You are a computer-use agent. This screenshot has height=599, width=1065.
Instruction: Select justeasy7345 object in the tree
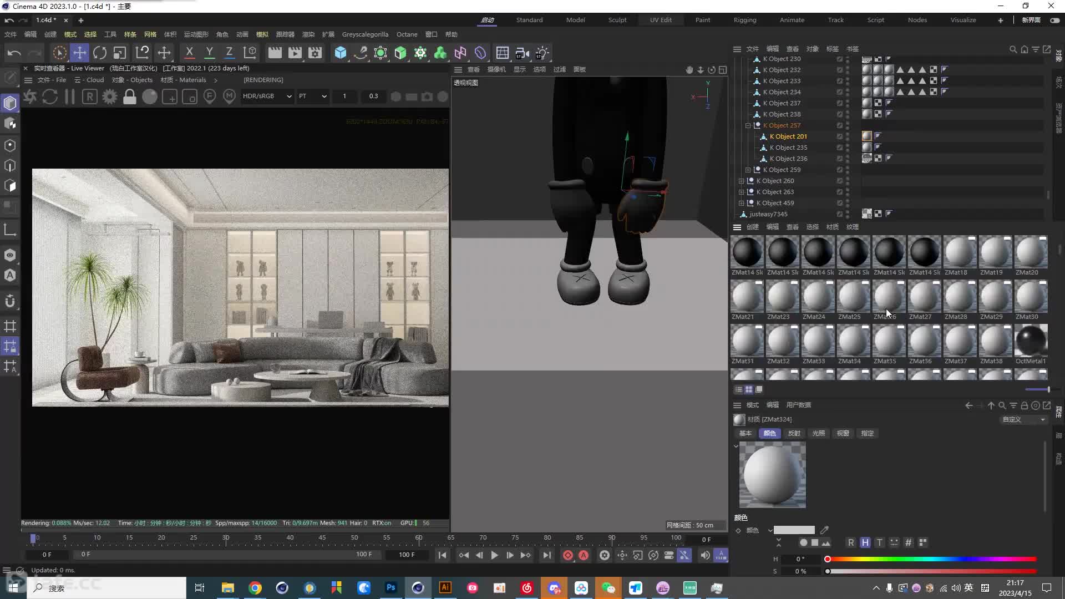pos(768,214)
